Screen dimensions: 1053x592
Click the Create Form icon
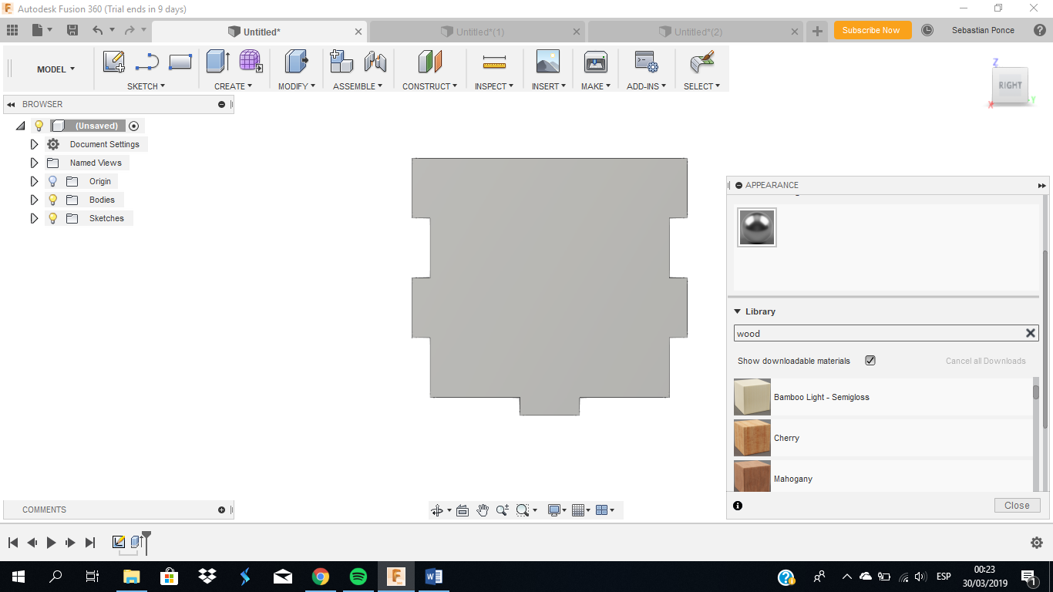(x=250, y=62)
